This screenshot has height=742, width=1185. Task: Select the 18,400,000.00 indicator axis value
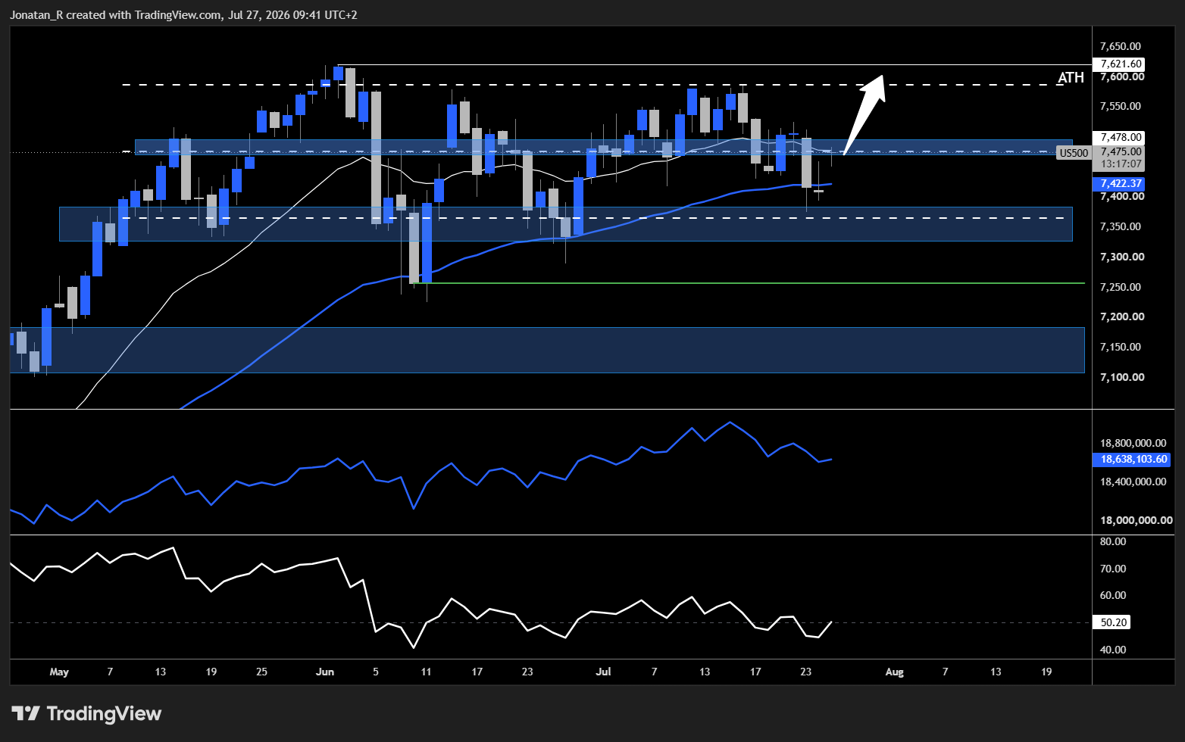[x=1133, y=482]
